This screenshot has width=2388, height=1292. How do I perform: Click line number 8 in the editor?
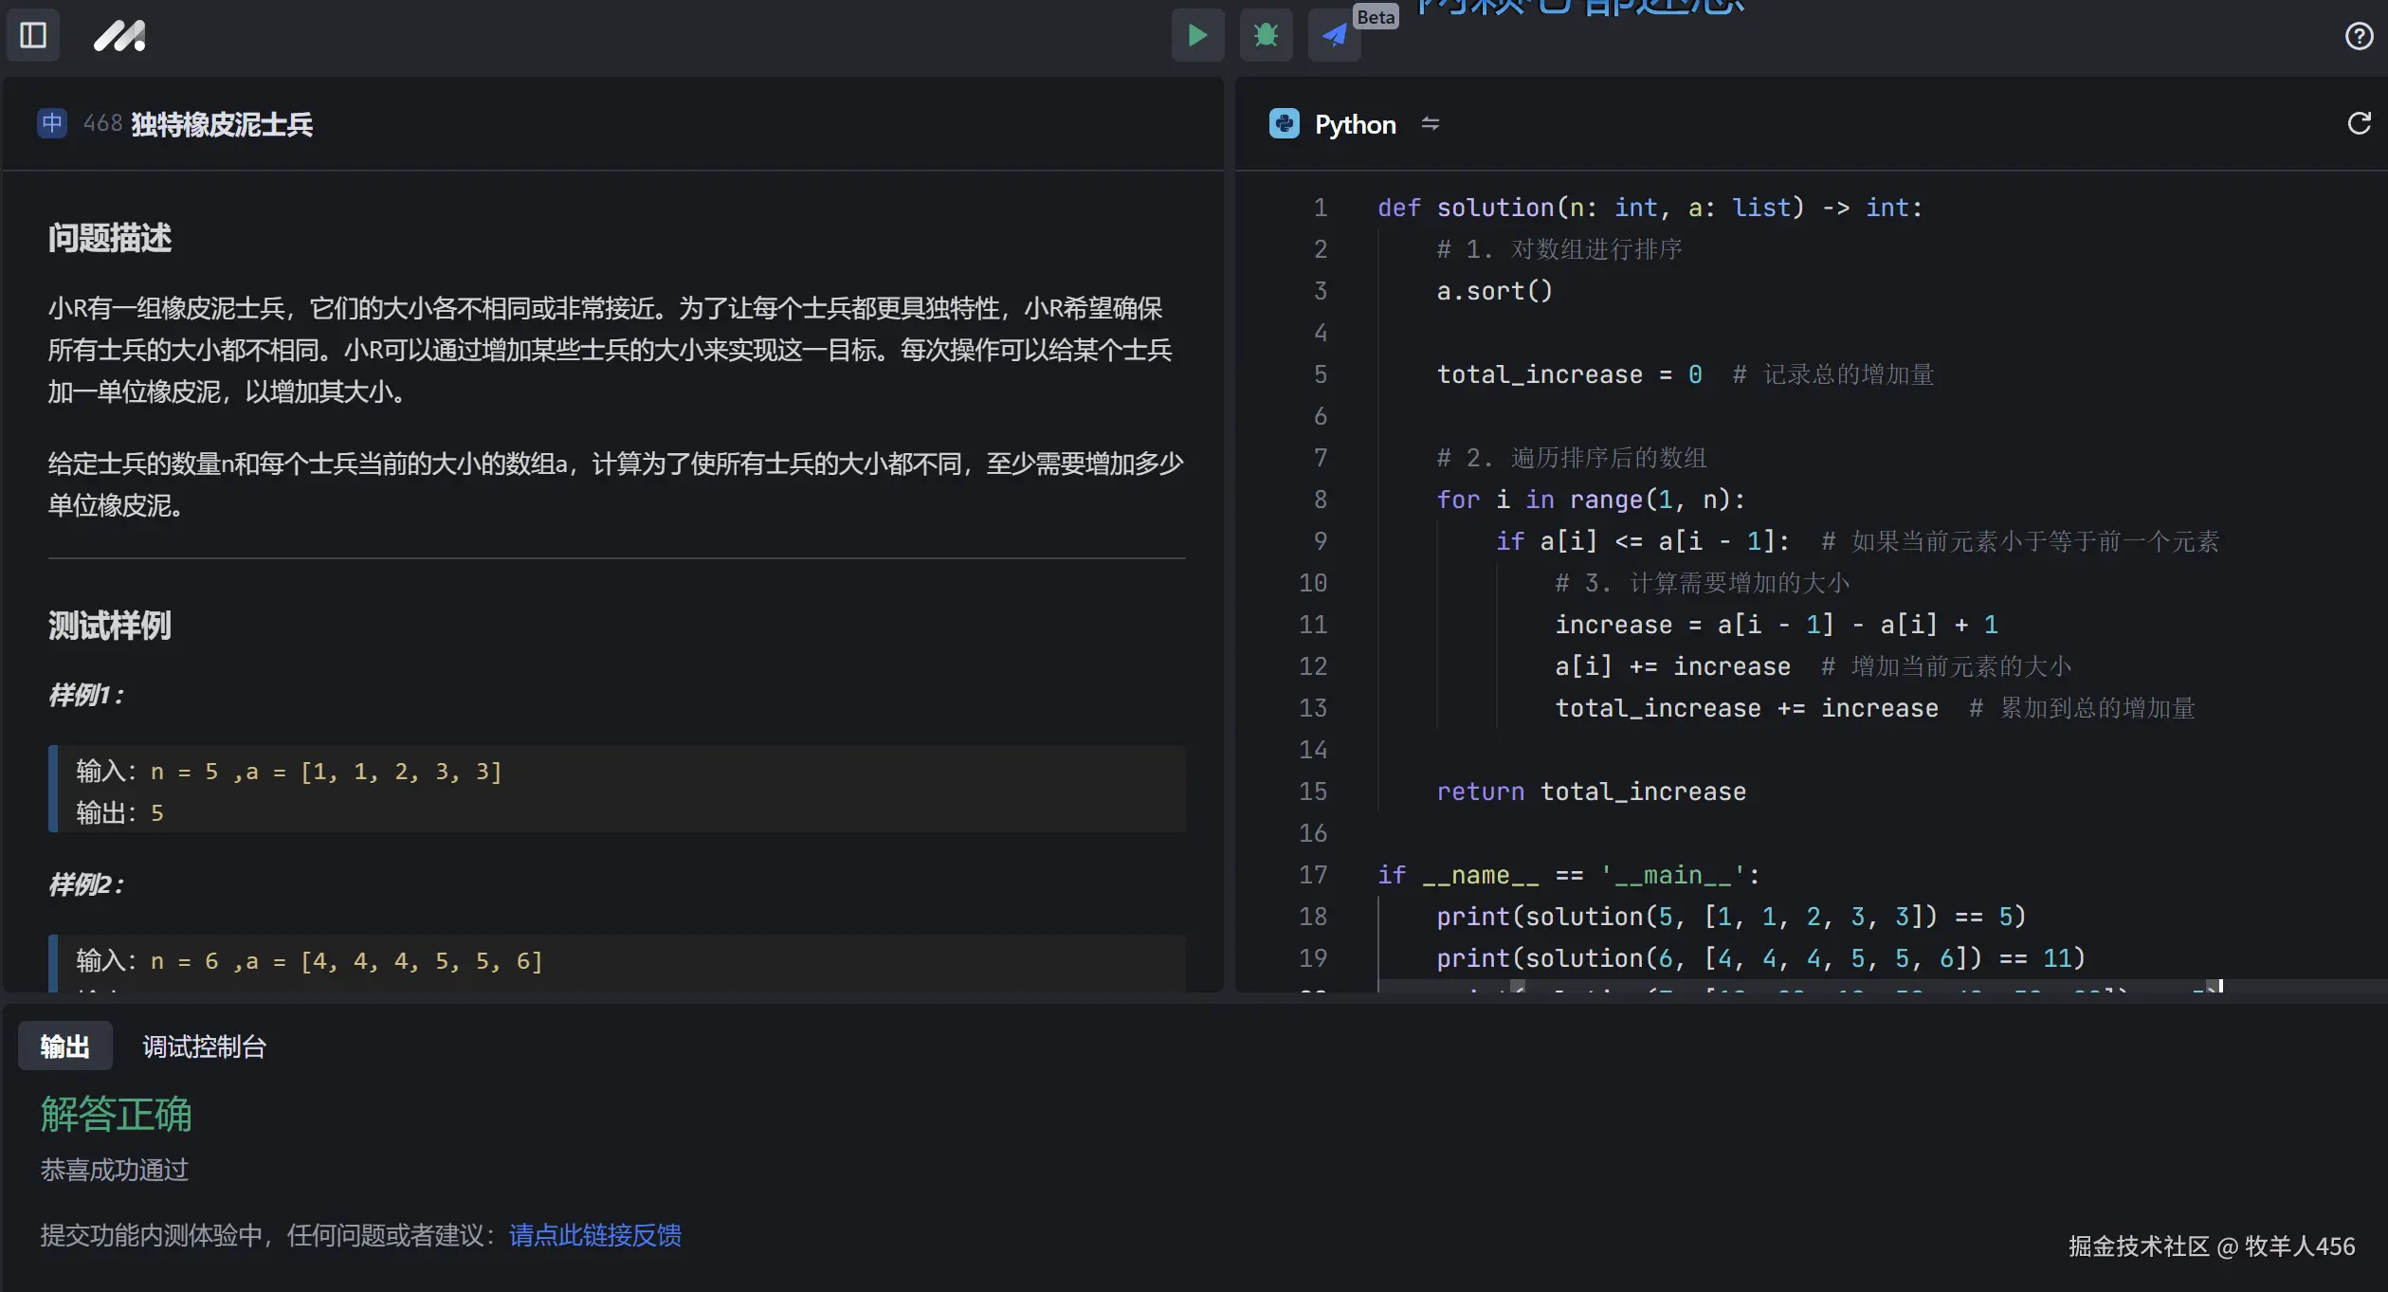coord(1320,500)
